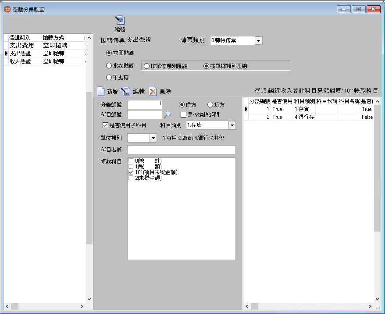Image resolution: width=385 pixels, height=314 pixels.
Task: Uncheck 101(項目未稅金額) item
Action: click(x=131, y=172)
